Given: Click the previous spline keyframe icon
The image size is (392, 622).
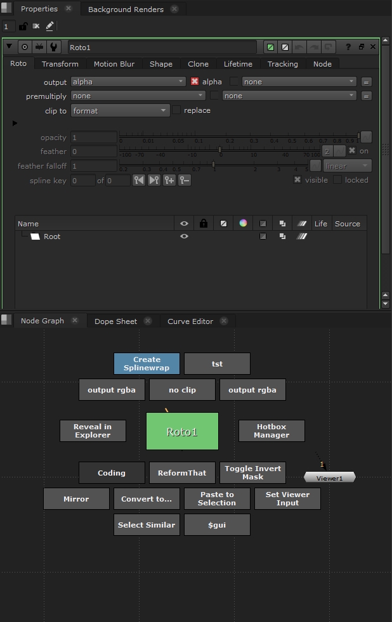Looking at the screenshot, I should point(139,181).
